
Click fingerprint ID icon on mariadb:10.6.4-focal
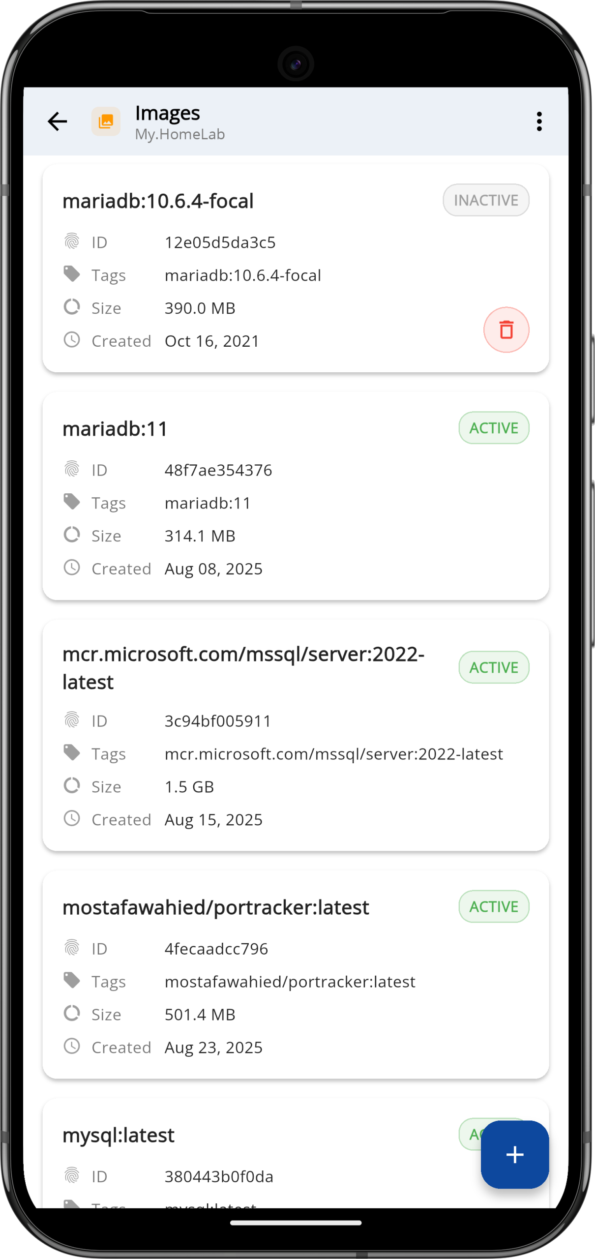(x=72, y=241)
